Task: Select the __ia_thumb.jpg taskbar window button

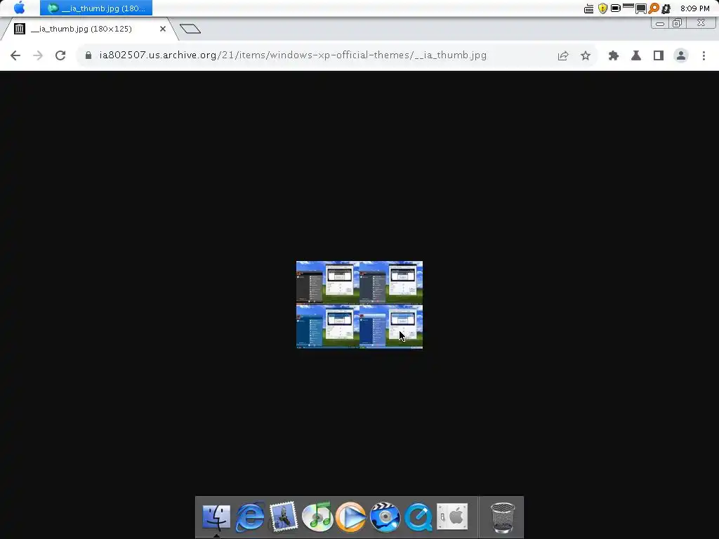Action: (95, 8)
